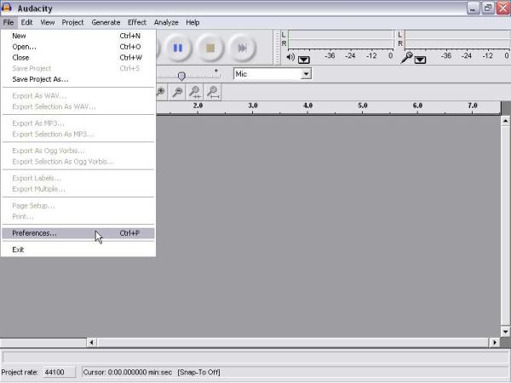Screen dimensions: 511x383
Task: Open the Project menu
Action: tap(72, 22)
